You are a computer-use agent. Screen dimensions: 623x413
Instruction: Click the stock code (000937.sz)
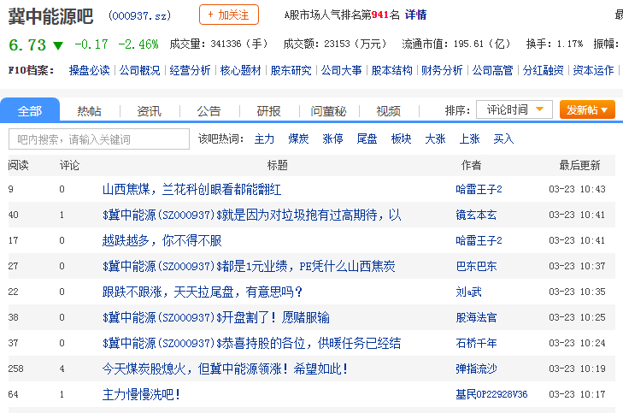coord(139,16)
